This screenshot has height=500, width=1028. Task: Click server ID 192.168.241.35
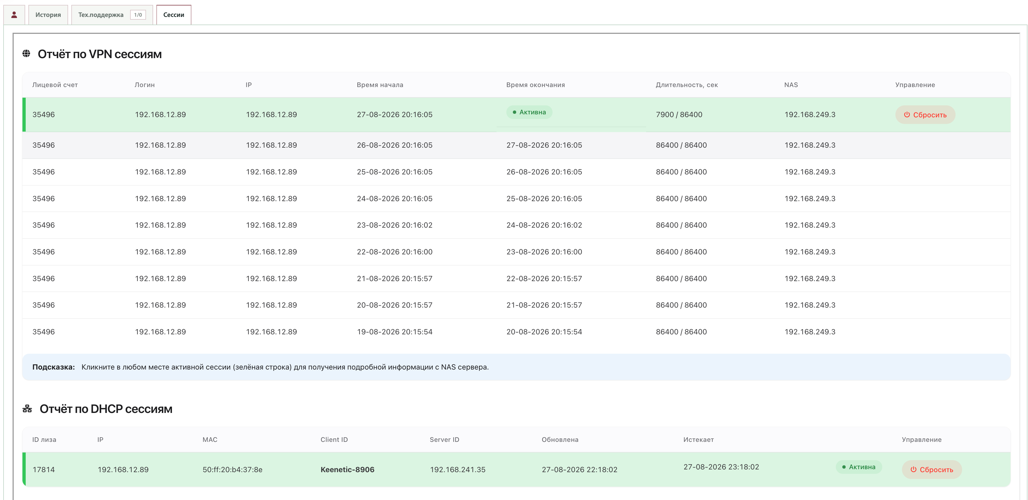(457, 470)
